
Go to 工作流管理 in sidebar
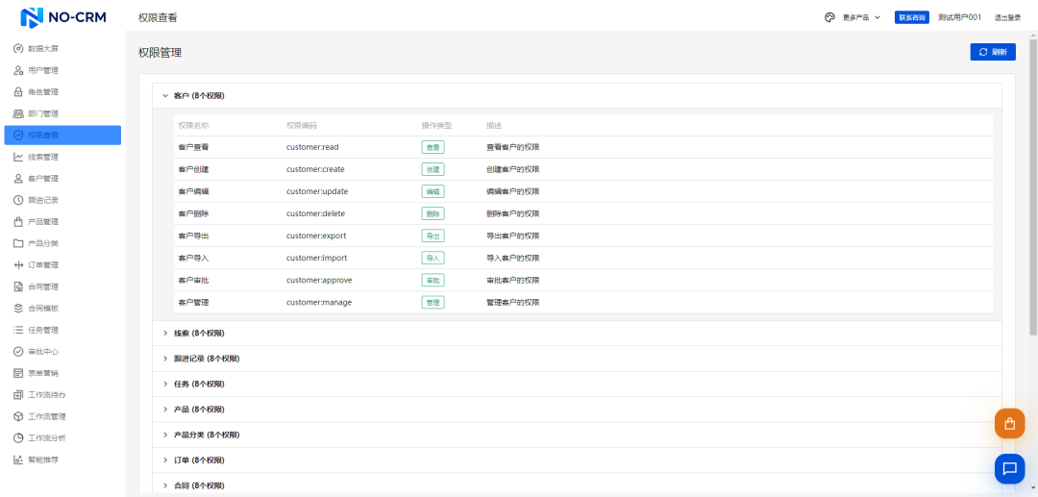[62, 416]
